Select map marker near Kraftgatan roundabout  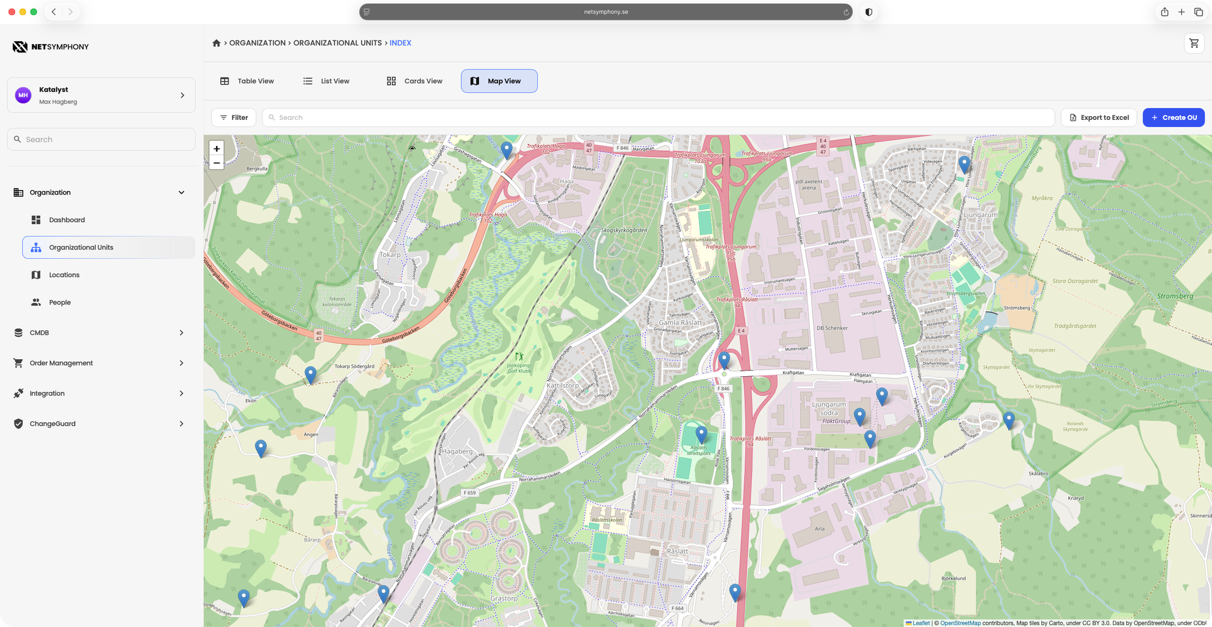724,360
